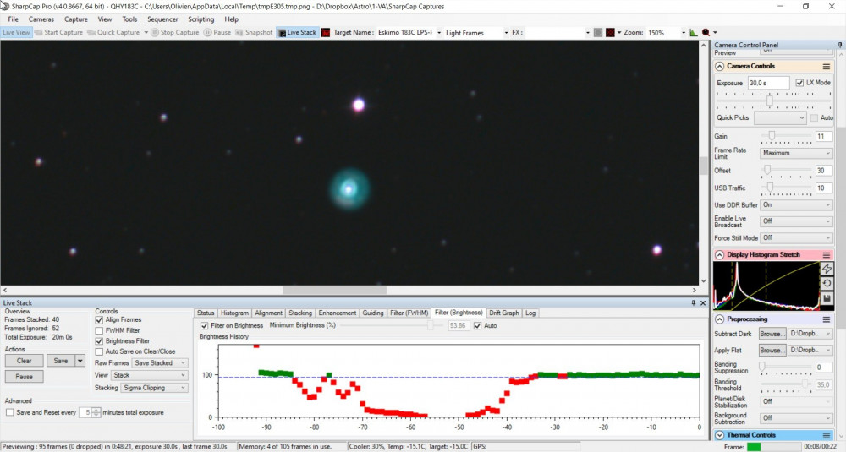Open the Light Frames dropdown

506,33
